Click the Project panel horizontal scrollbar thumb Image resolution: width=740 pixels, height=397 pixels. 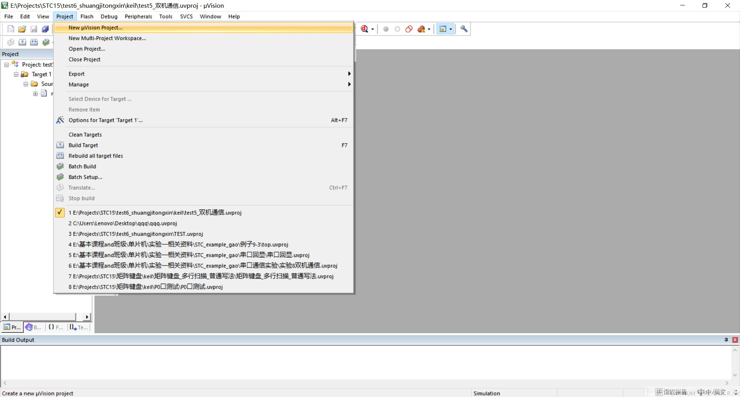tap(42, 317)
